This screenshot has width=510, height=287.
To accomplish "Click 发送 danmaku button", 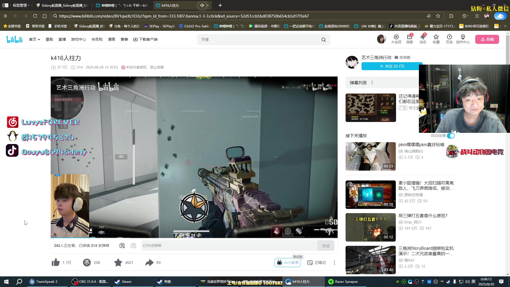I will pos(326,246).
